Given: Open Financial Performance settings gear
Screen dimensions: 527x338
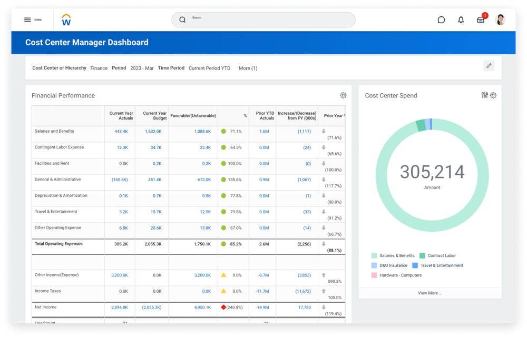Looking at the screenshot, I should (x=343, y=95).
